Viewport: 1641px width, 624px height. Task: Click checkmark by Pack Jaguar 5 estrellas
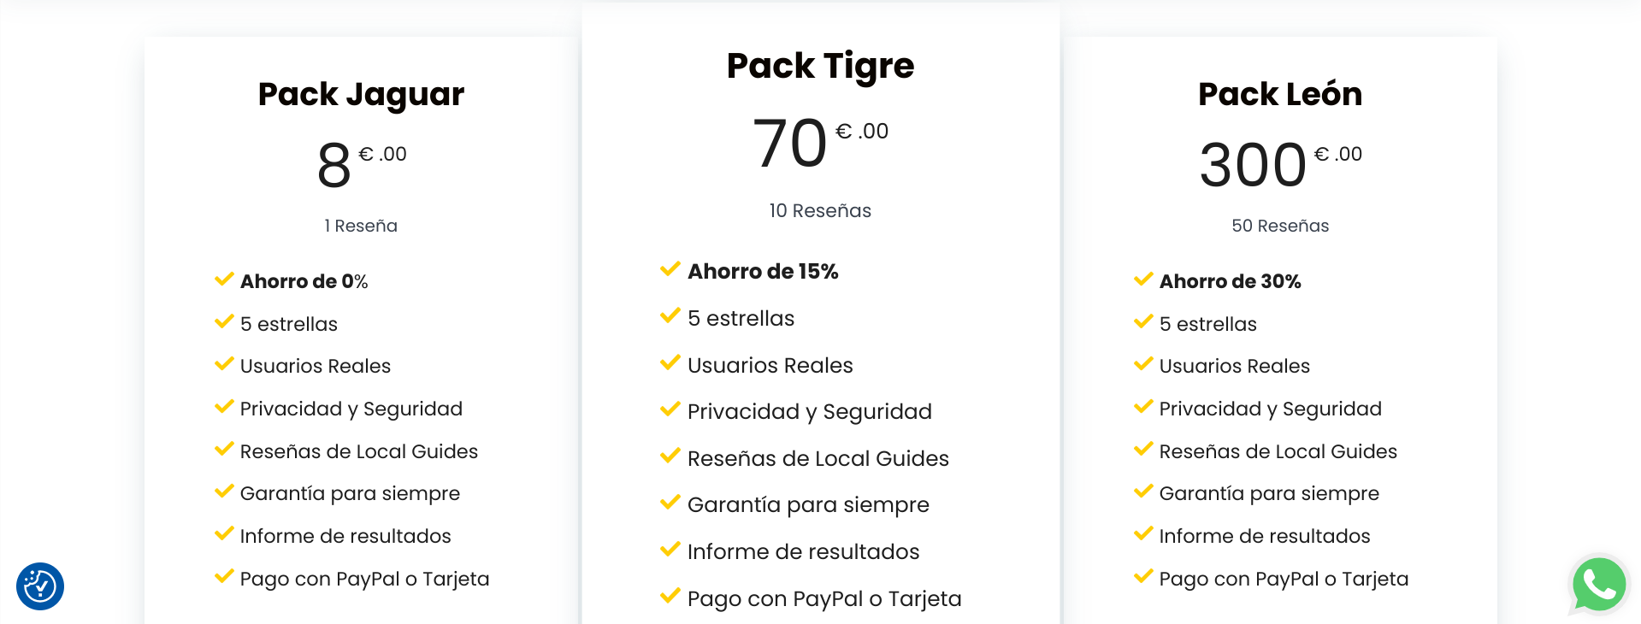[x=224, y=322]
